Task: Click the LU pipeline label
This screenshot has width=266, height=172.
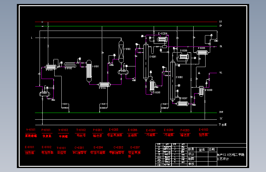Action: click(x=220, y=21)
